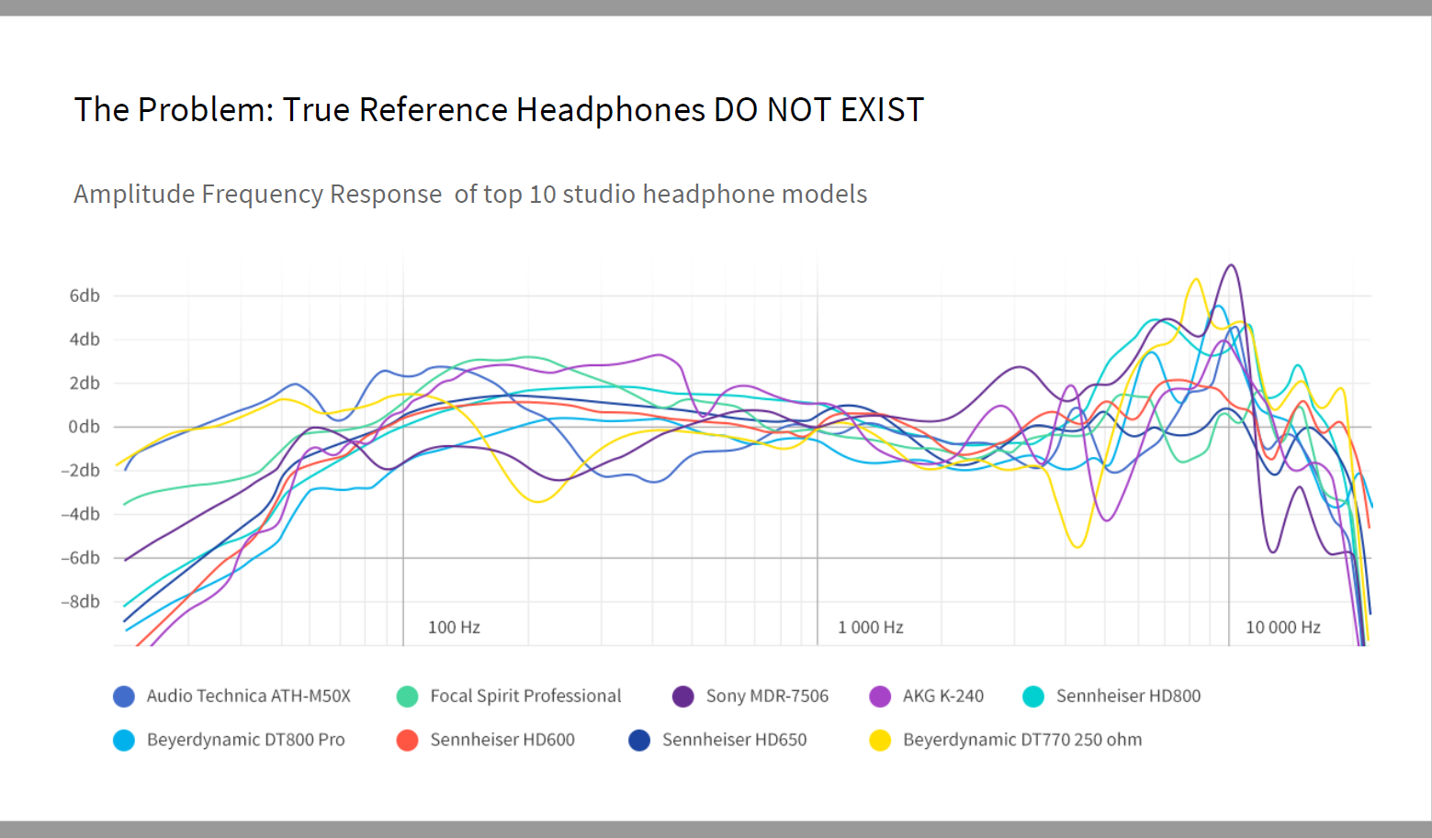The image size is (1432, 838).
Task: Select the "Sennheiser HD800" legend label
Action: tap(1128, 696)
